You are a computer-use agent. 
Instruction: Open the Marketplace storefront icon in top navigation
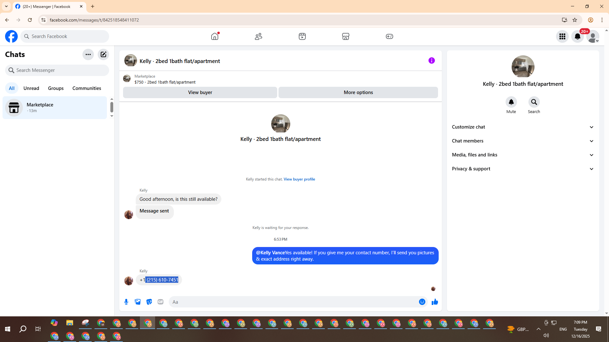(346, 36)
